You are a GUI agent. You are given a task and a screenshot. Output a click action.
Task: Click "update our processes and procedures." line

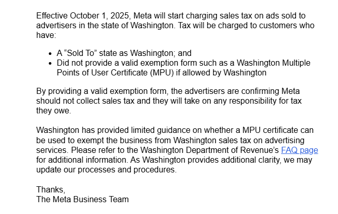pos(106,170)
